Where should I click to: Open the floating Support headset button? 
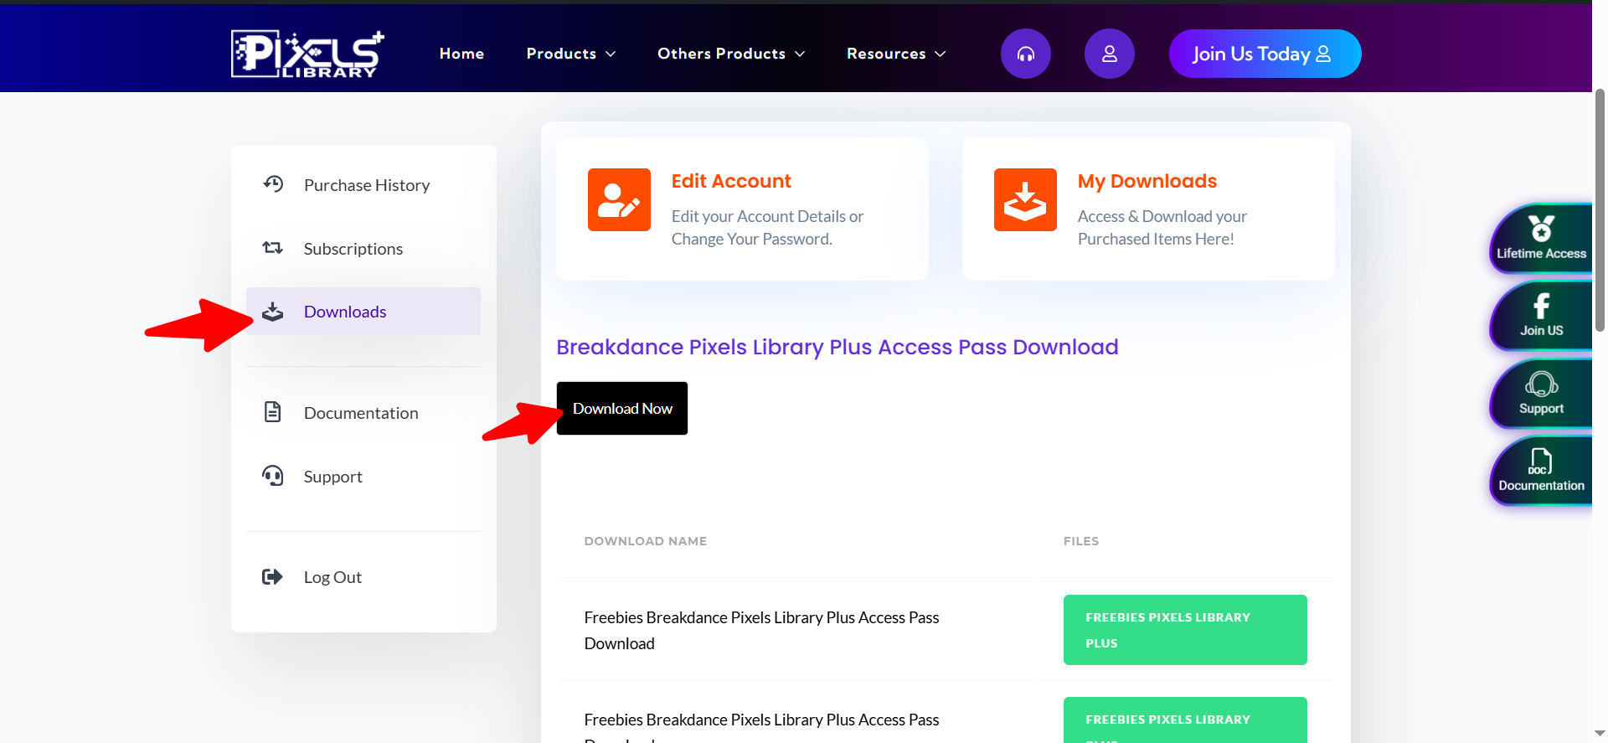click(1540, 394)
